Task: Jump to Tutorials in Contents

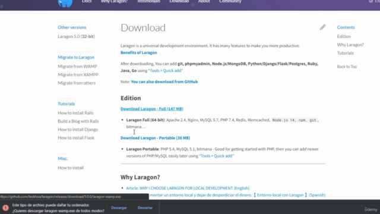Action: pyautogui.click(x=346, y=53)
